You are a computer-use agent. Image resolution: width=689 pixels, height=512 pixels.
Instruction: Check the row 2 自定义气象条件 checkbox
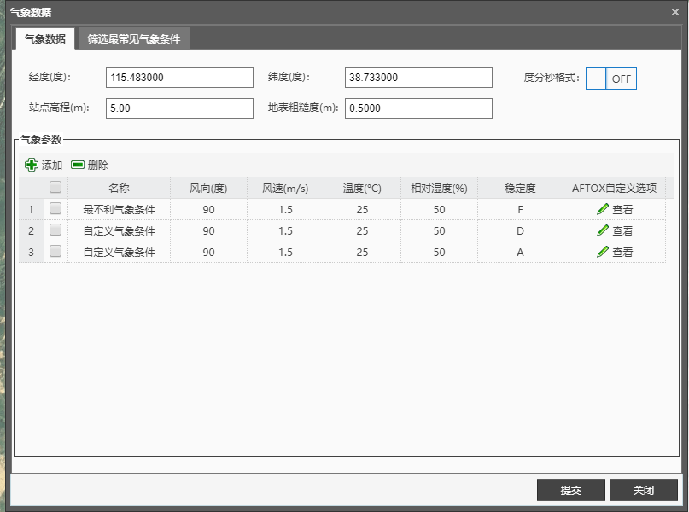point(55,230)
